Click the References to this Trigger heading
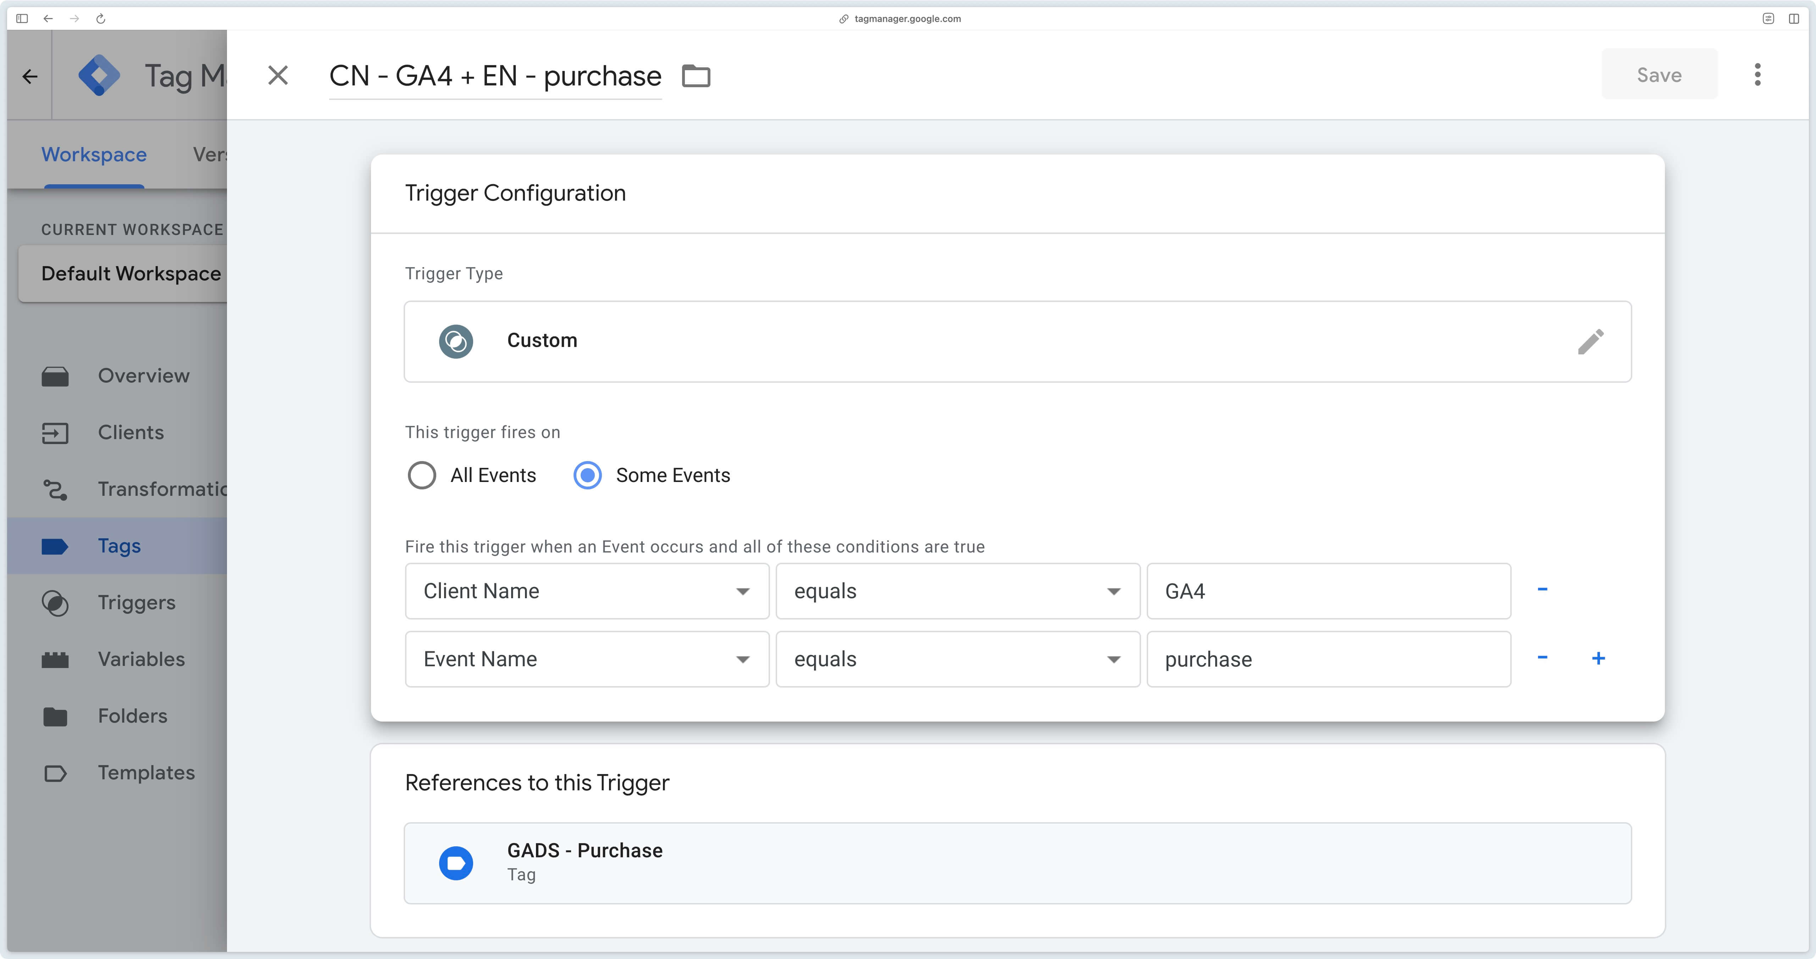Image resolution: width=1816 pixels, height=959 pixels. [x=537, y=783]
